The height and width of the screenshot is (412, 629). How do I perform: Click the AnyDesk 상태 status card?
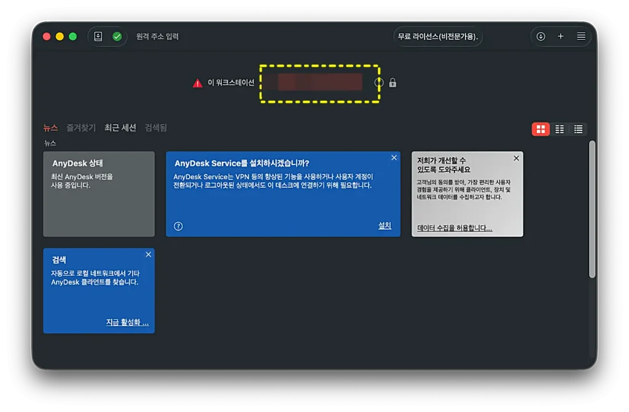(99, 194)
